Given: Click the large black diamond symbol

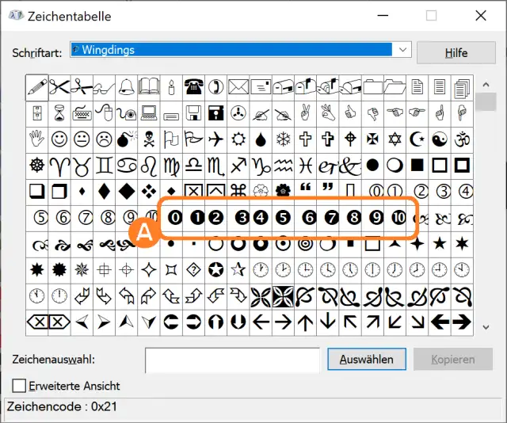Looking at the screenshot, I should [x=127, y=192].
